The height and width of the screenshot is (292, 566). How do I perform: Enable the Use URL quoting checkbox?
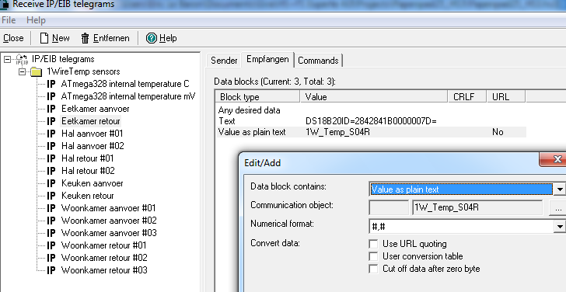point(373,244)
